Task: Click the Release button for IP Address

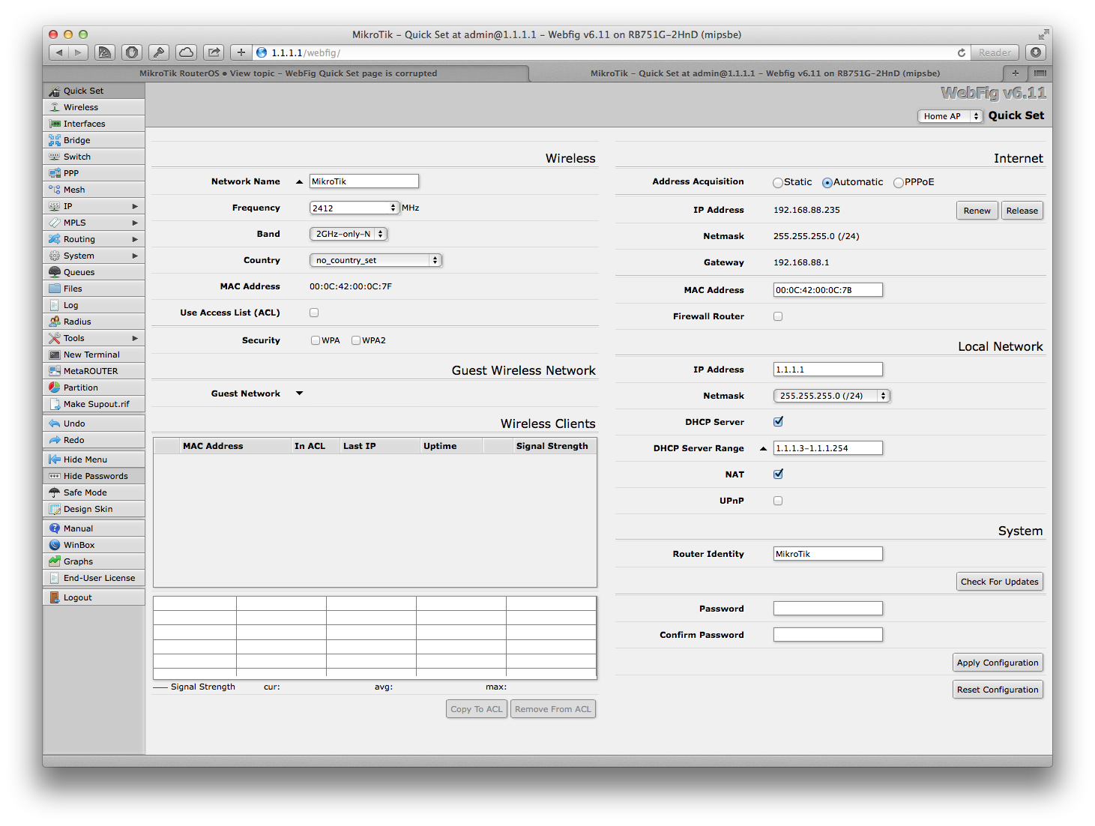Action: [x=1022, y=210]
